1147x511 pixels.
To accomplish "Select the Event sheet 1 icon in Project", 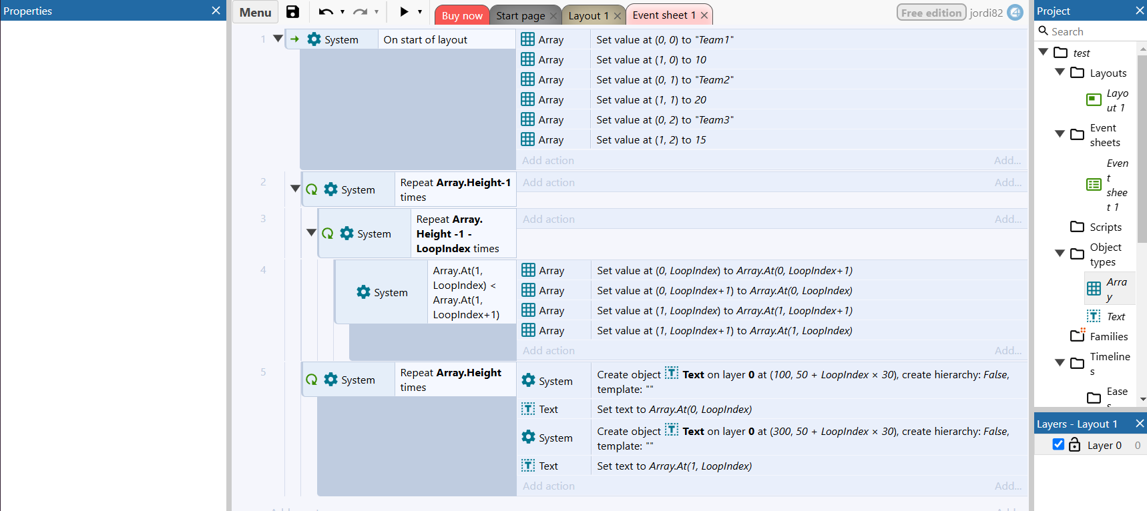I will (x=1094, y=185).
